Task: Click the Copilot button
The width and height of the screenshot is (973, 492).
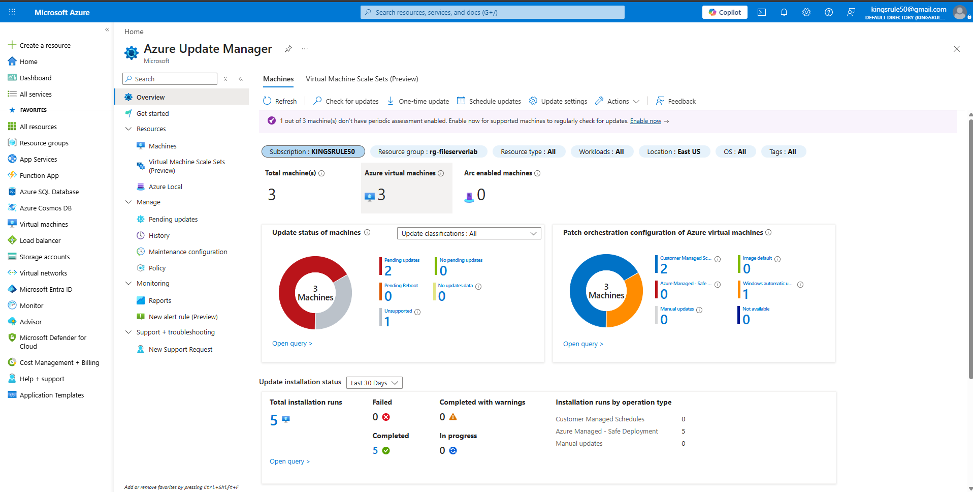Action: click(725, 12)
